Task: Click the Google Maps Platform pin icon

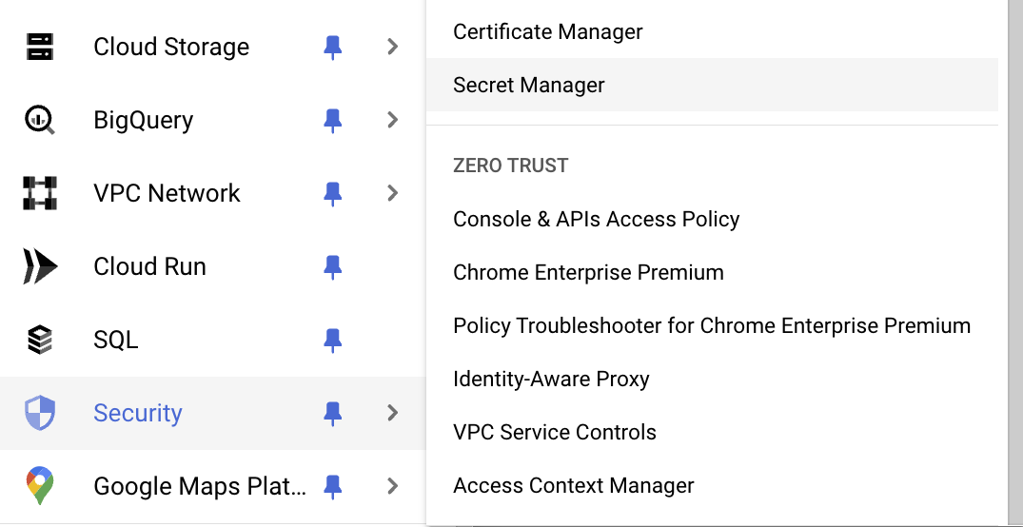Action: 40,486
